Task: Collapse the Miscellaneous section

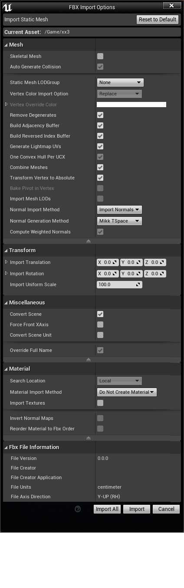Action: click(6, 303)
